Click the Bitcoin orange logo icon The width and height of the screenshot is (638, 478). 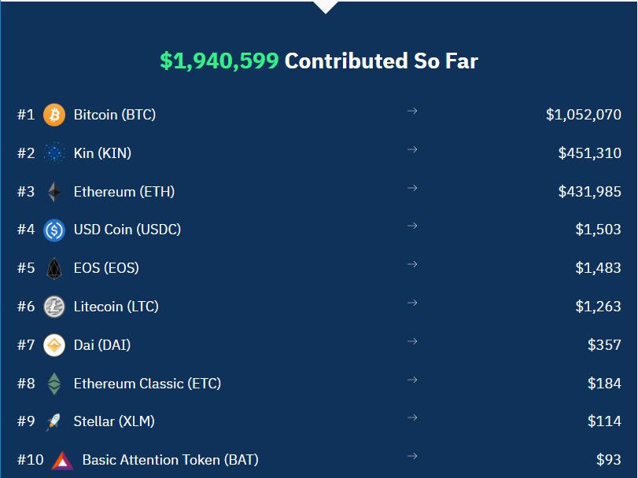54,115
